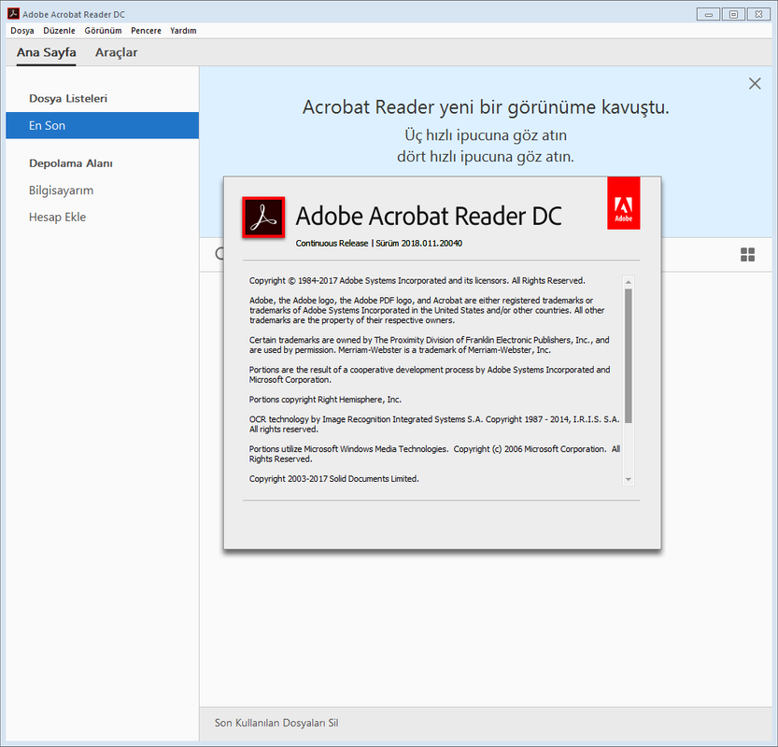Click Son Kullanılan Dosyaları Sil
This screenshot has width=778, height=747.
click(x=276, y=723)
